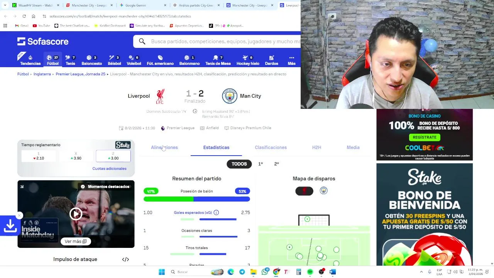Open the Windows Start menu
The width and height of the screenshot is (494, 278).
click(x=162, y=272)
